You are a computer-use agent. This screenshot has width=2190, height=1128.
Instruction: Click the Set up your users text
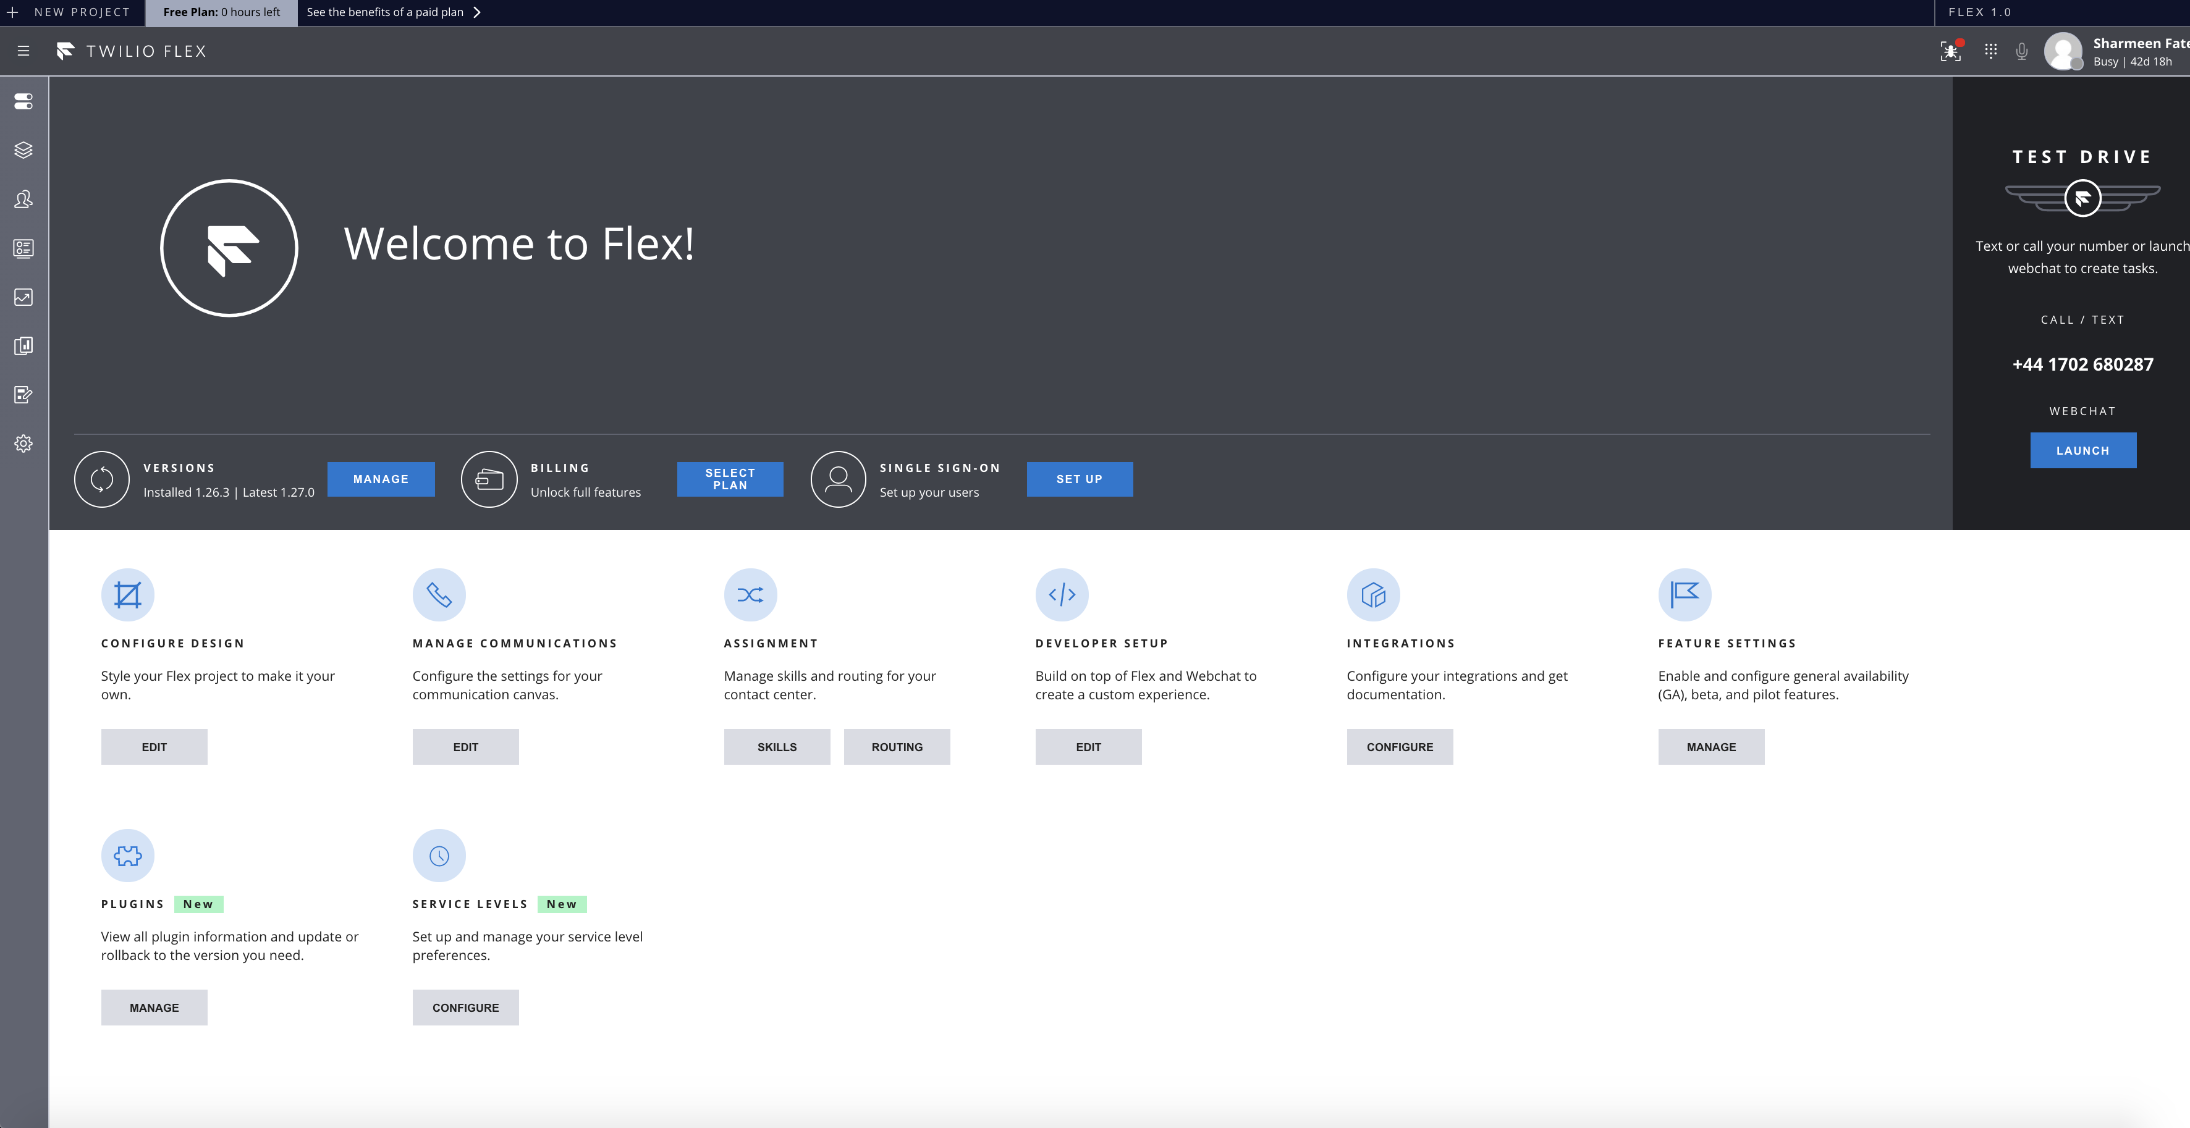929,493
